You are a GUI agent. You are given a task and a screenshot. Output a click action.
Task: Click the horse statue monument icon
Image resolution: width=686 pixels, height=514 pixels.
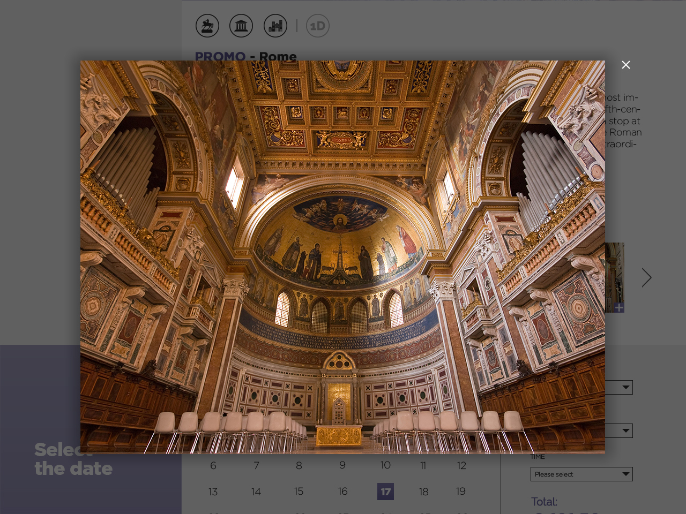(207, 26)
